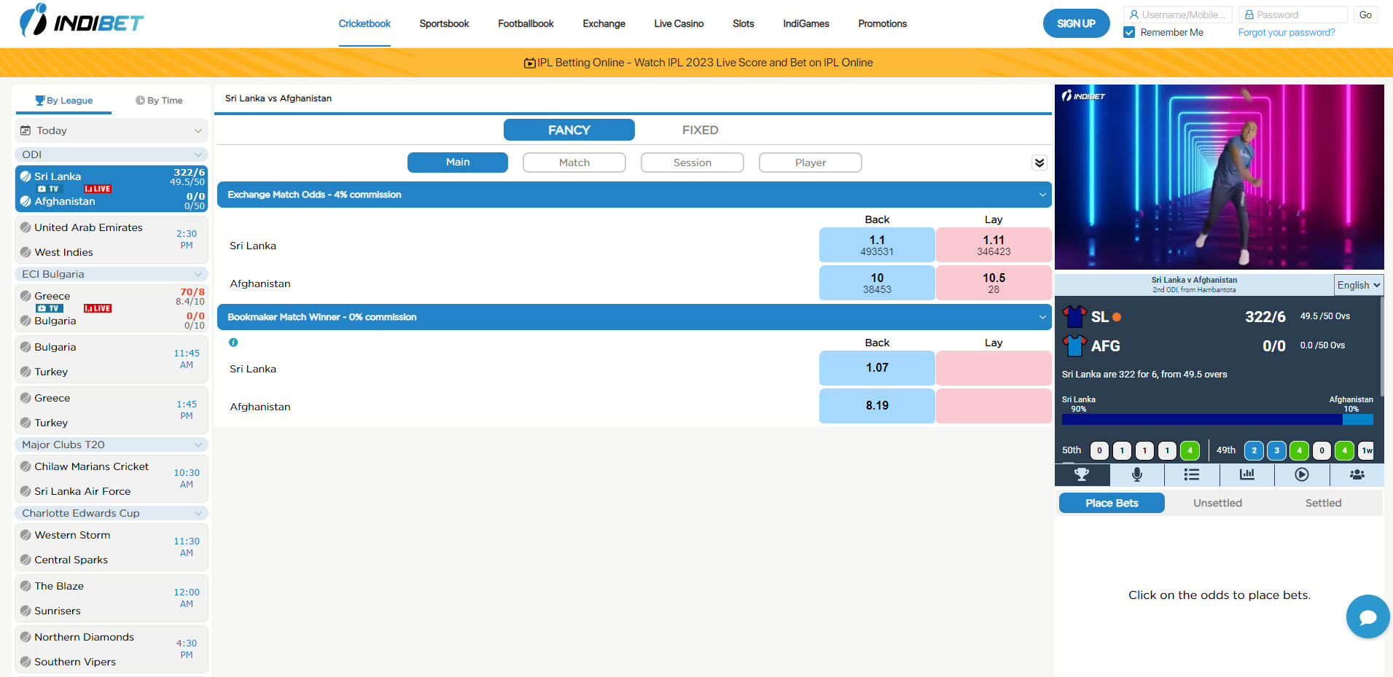Screen dimensions: 1393x677
Task: Click the trophy icon in scoreboard toolbar
Action: [x=1082, y=474]
